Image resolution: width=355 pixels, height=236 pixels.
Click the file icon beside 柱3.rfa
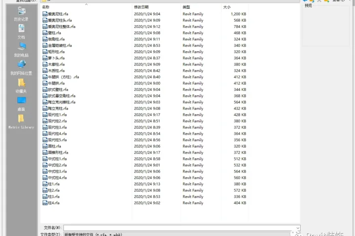[45, 197]
